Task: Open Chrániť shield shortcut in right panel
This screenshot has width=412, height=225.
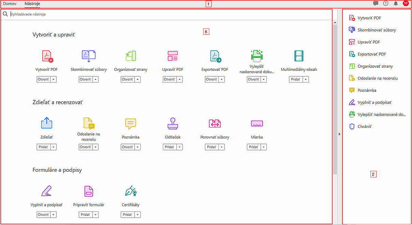Action: (361, 126)
